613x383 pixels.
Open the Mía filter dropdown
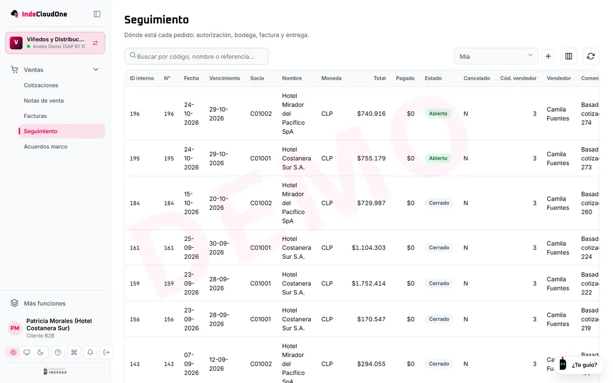496,56
